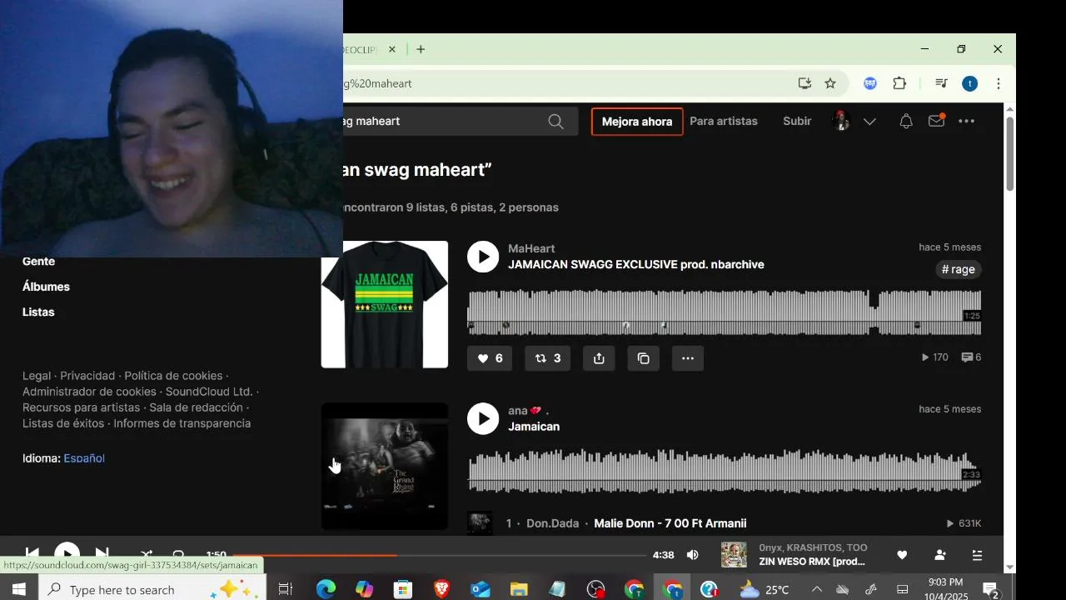The image size is (1066, 600).
Task: Click the Mejora ahora upgrade button
Action: 637,122
